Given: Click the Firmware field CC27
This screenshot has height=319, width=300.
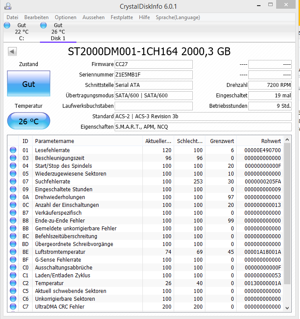Looking at the screenshot, I should (153, 64).
